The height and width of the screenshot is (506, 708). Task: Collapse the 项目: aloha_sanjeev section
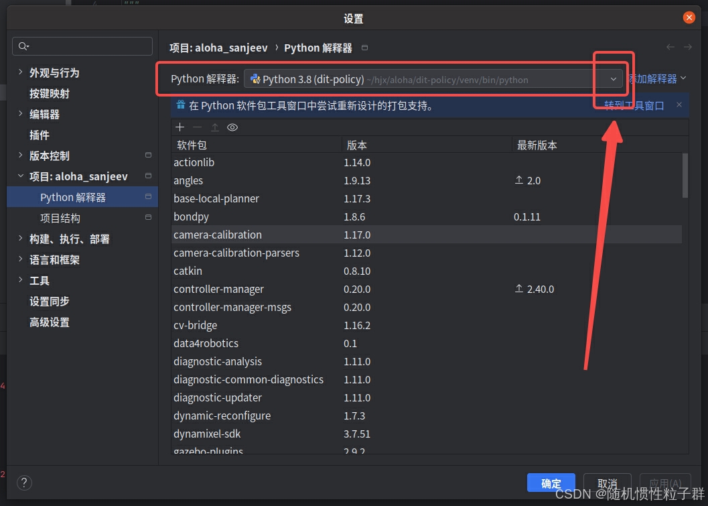20,176
